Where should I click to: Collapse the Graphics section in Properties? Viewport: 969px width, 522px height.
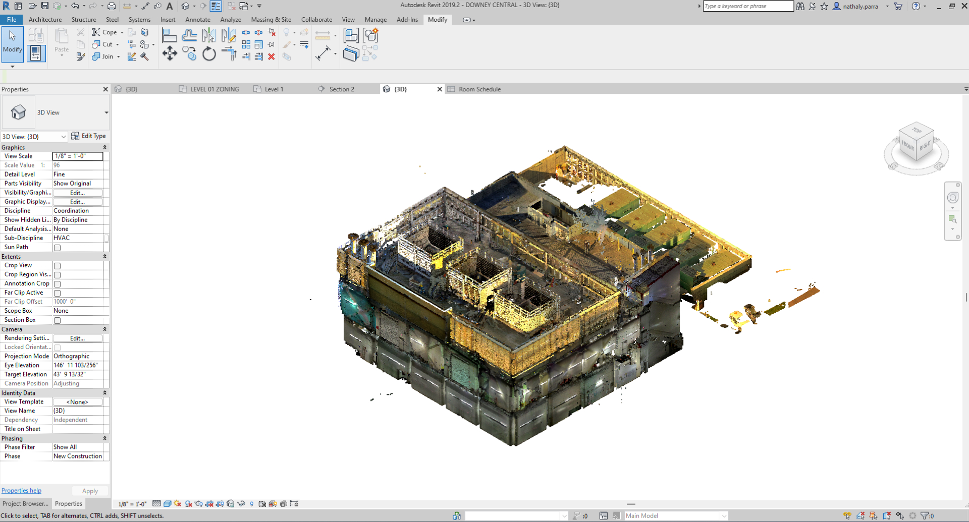point(104,147)
